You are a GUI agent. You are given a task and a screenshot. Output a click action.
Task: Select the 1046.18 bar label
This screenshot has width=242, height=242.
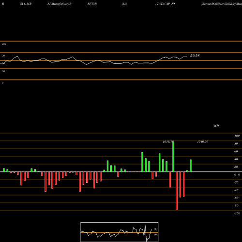tap(168, 142)
